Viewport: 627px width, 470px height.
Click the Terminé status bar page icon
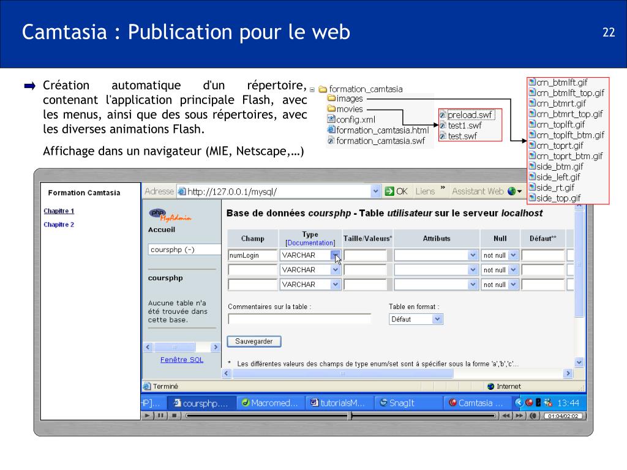click(147, 386)
